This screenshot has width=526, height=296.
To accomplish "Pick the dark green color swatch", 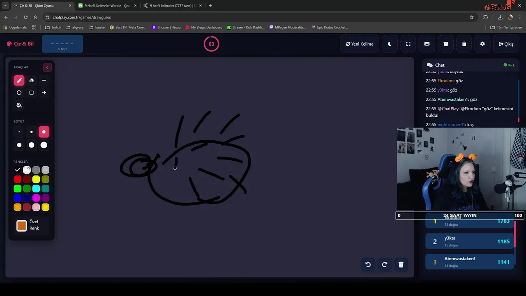I will (x=27, y=189).
